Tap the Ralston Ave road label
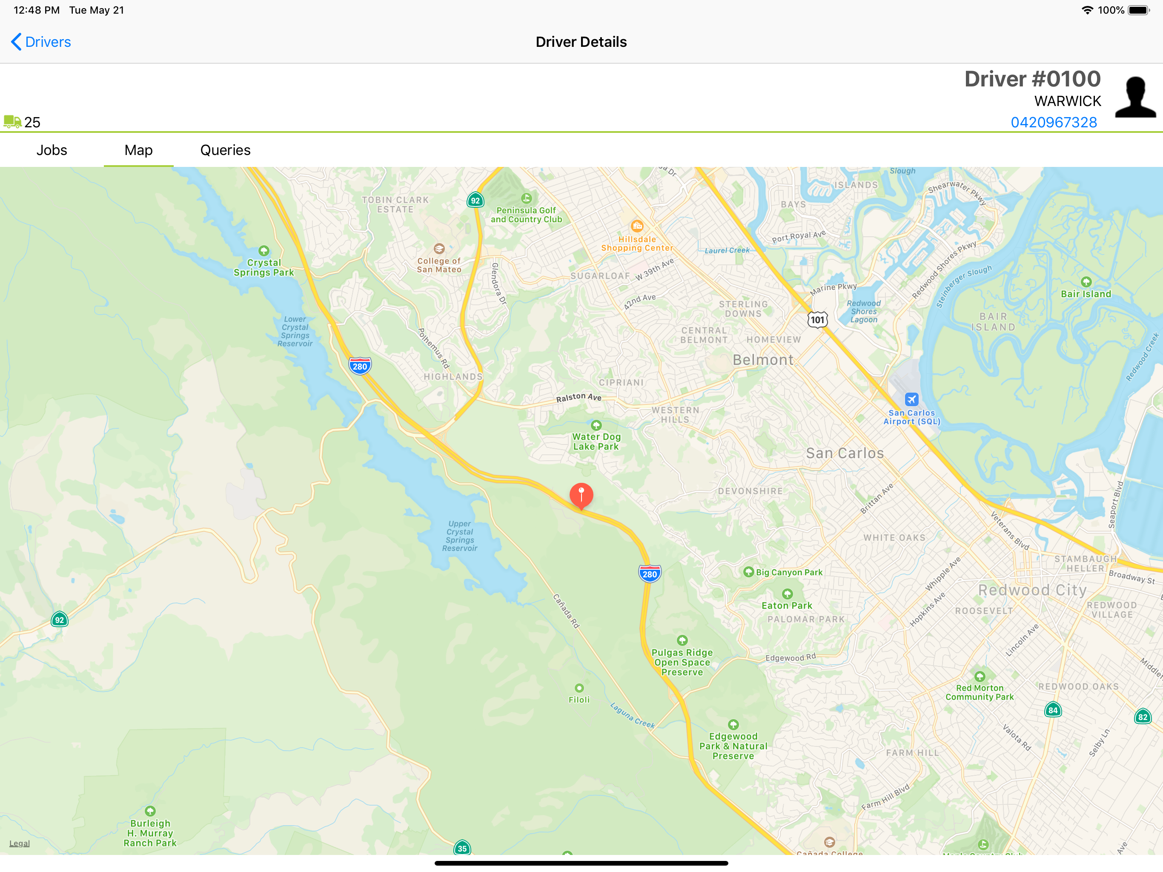 tap(579, 397)
